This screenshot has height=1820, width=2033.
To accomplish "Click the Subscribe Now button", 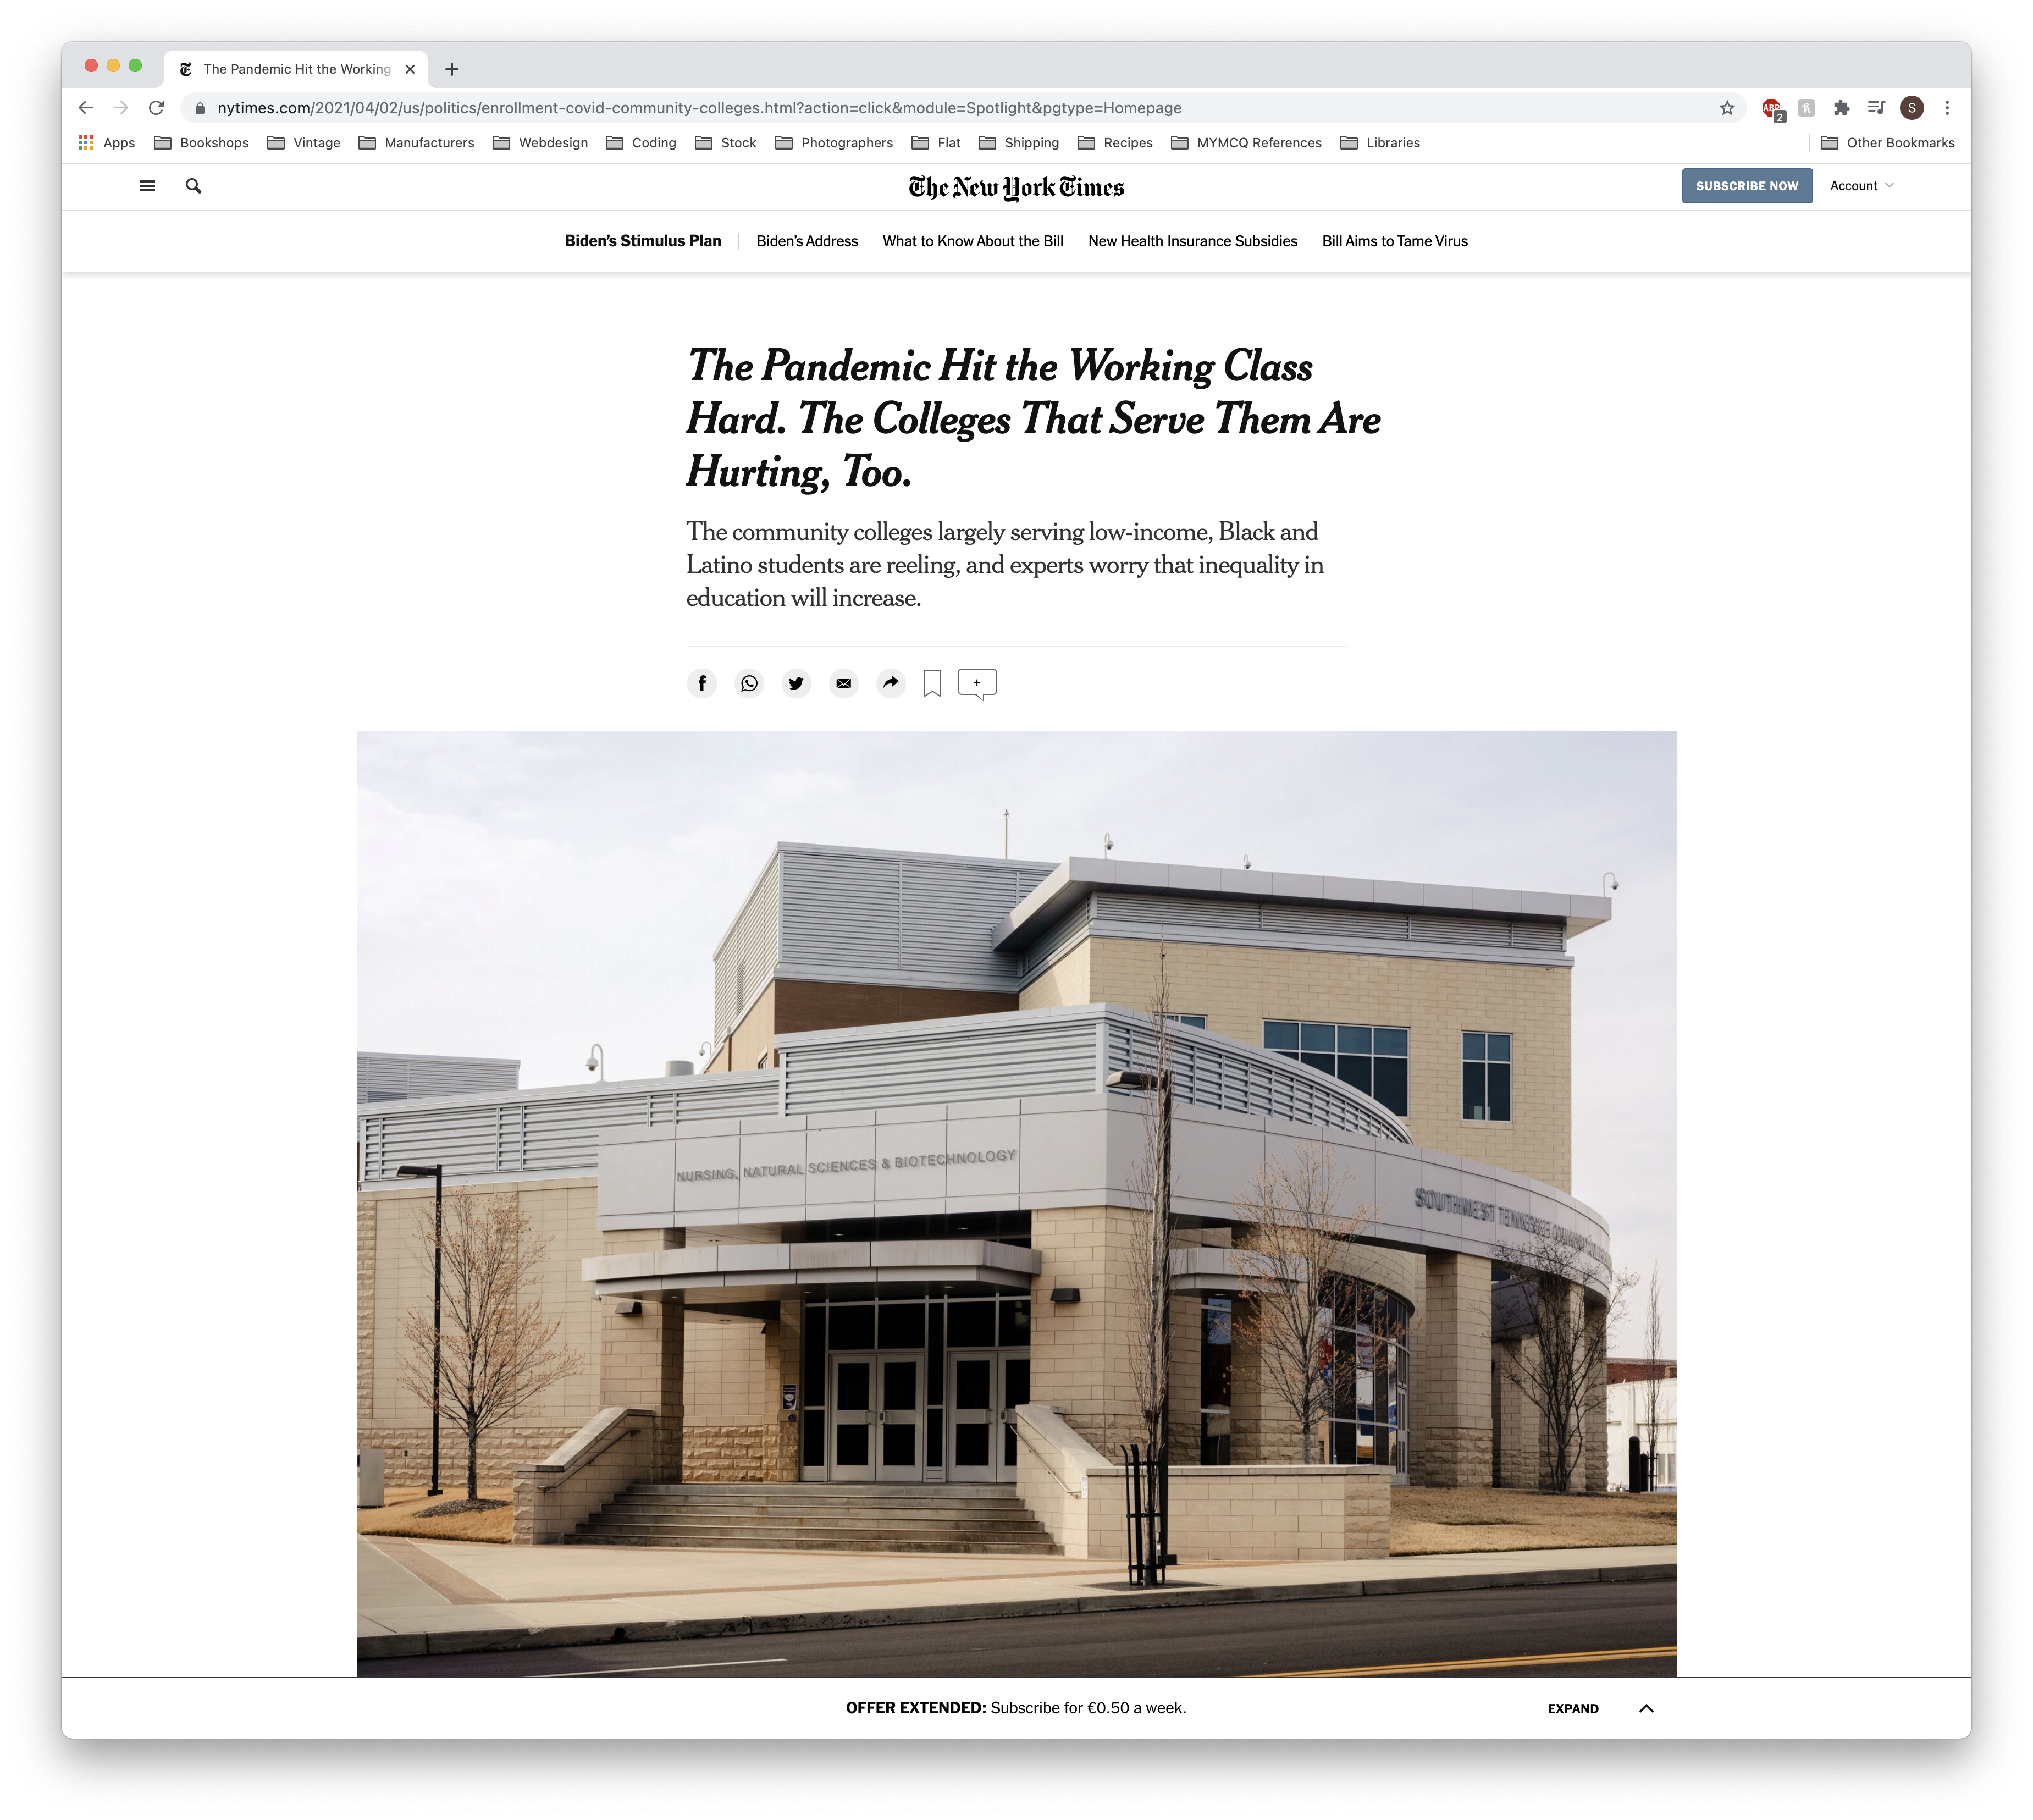I will [1746, 186].
